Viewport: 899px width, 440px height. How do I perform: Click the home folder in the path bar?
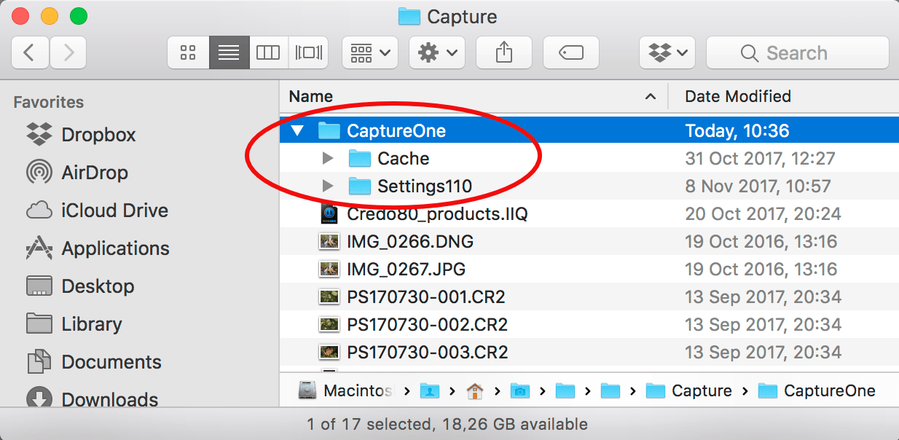[x=475, y=391]
